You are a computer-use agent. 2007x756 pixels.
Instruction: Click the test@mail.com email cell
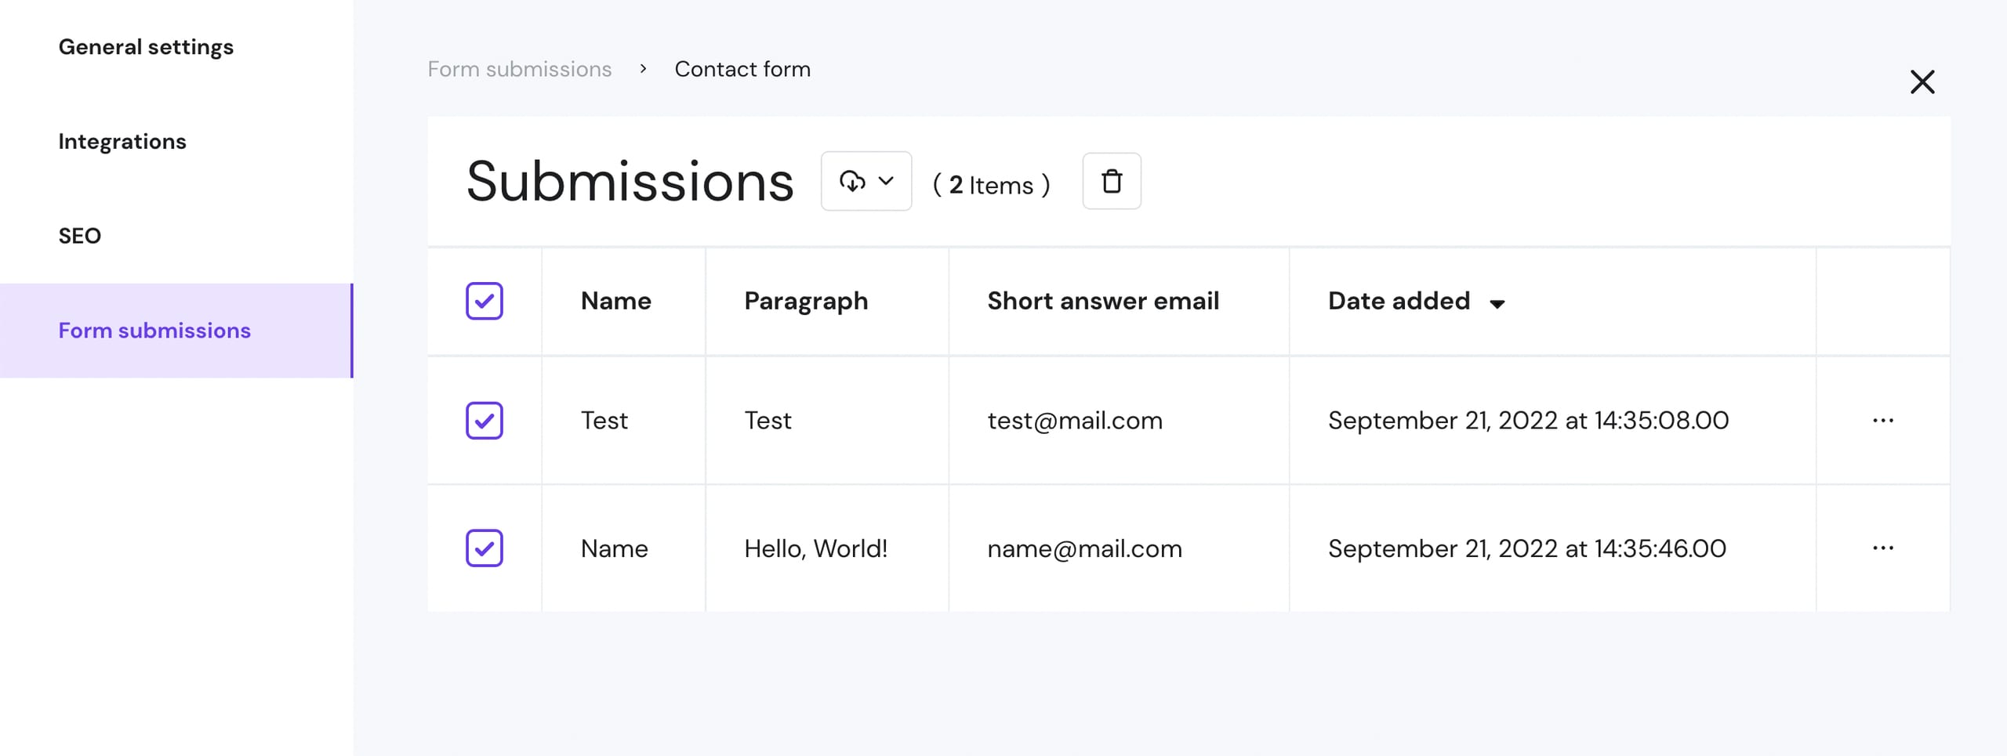coord(1074,421)
